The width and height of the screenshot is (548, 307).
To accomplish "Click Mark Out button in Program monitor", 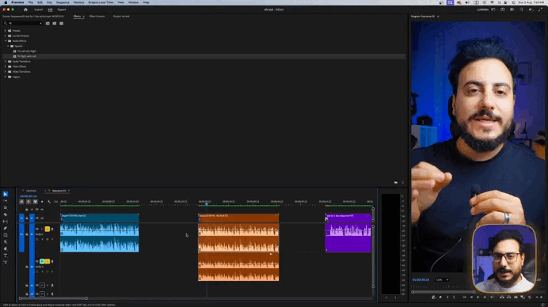I will (x=454, y=298).
